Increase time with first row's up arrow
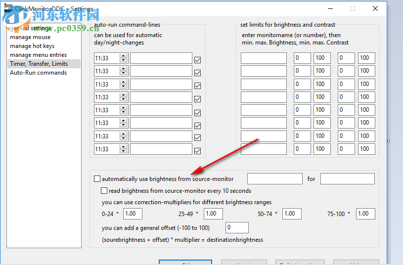403x265 pixels. click(124, 56)
